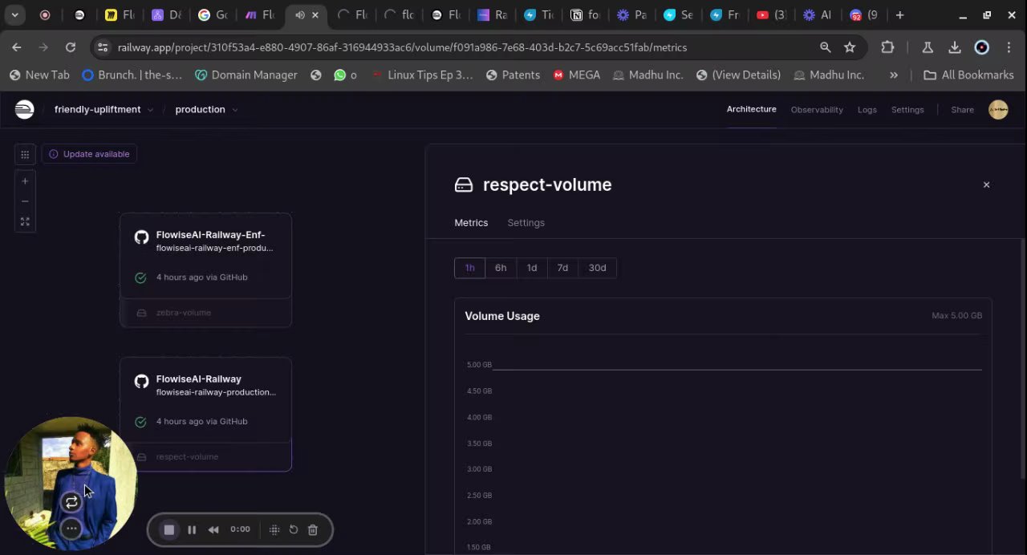This screenshot has height=555, width=1027.
Task: Click the Share button
Action: (962, 110)
